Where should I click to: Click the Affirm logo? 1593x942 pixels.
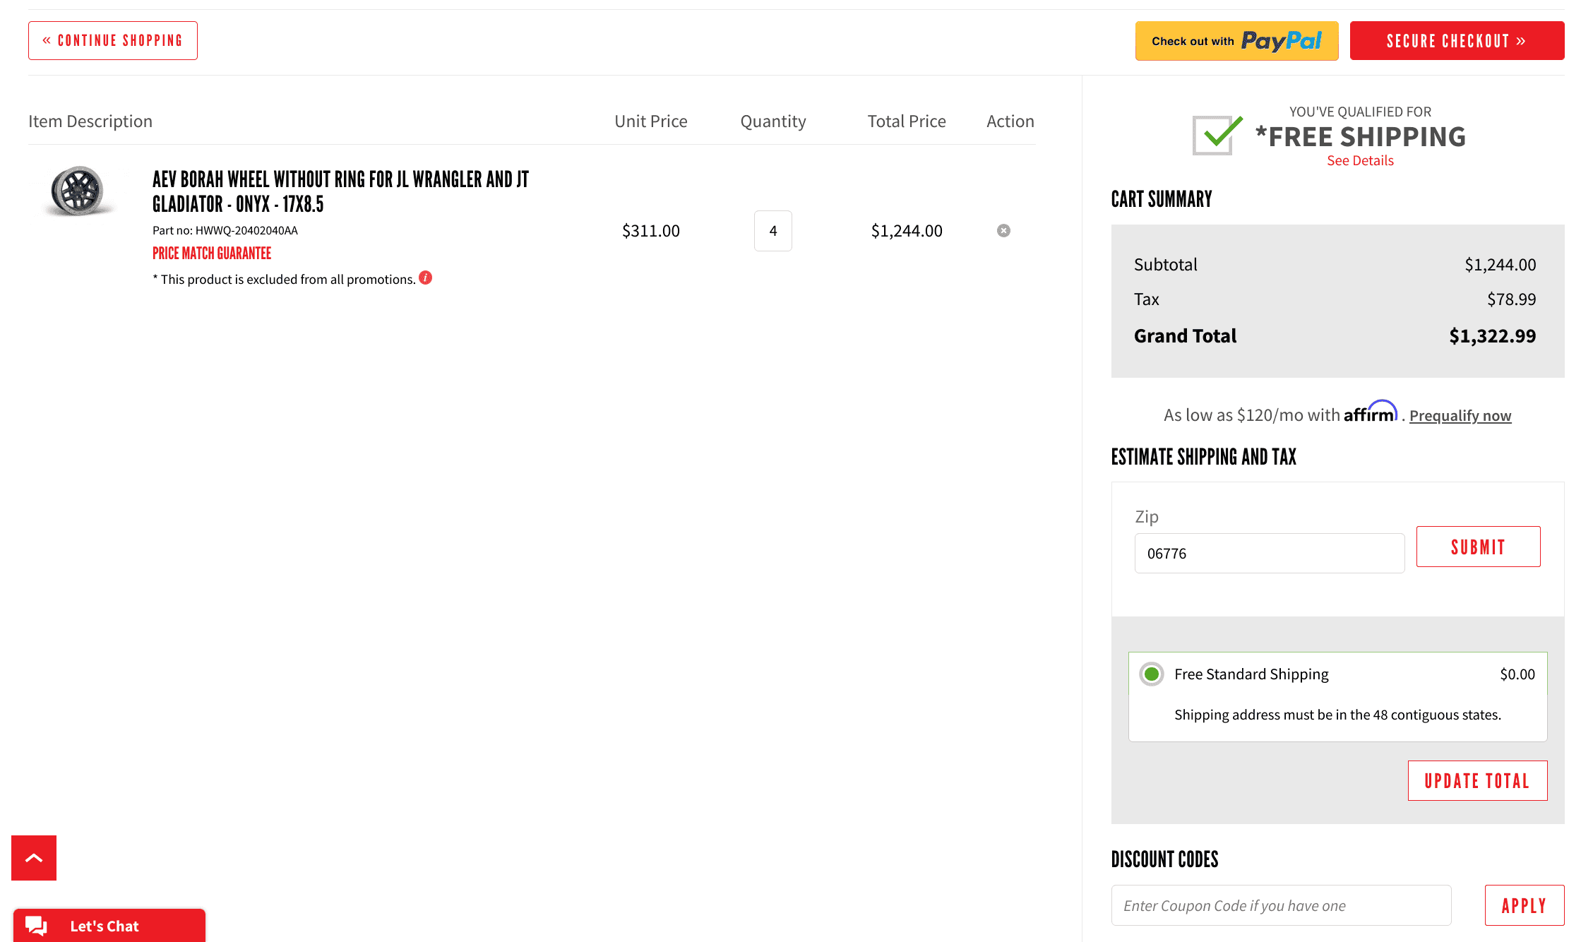(x=1371, y=412)
